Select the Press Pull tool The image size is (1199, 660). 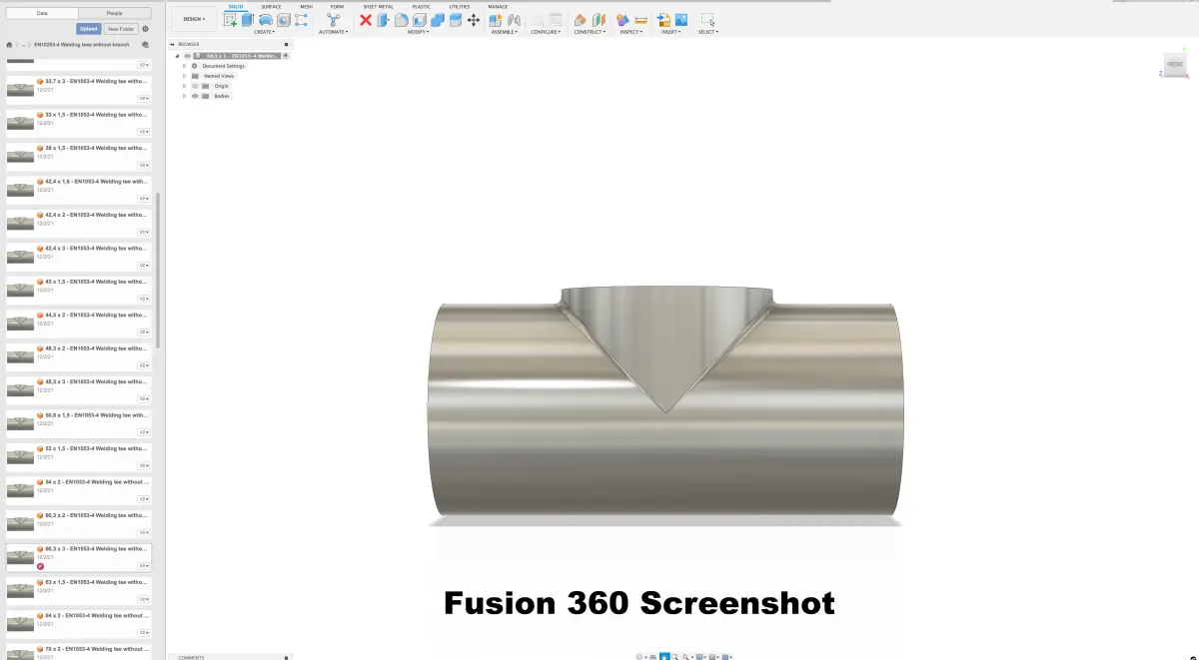383,20
